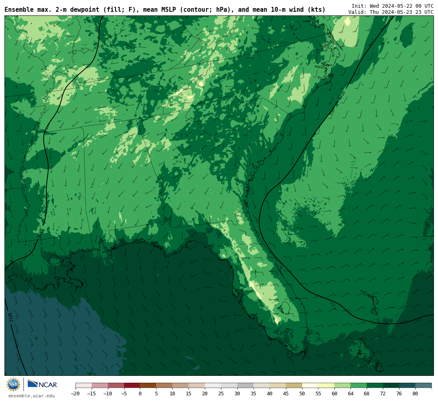438x401 pixels.
Task: Pick the -5 to 0 dark red swatch
Action: tap(132, 386)
